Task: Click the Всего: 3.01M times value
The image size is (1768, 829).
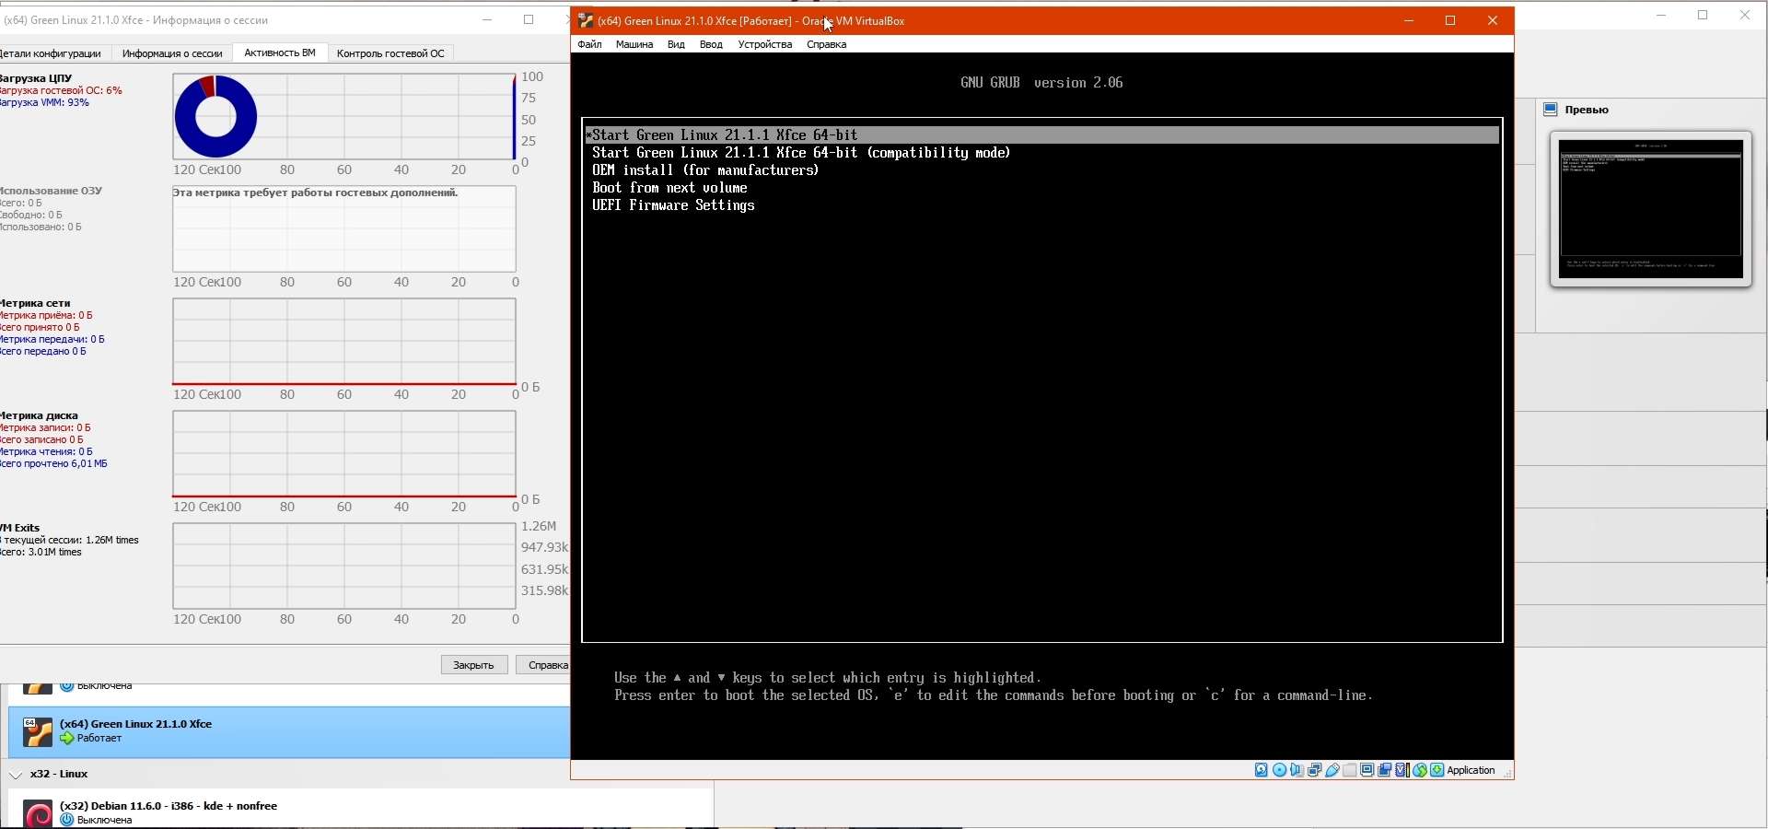Action: 41,552
